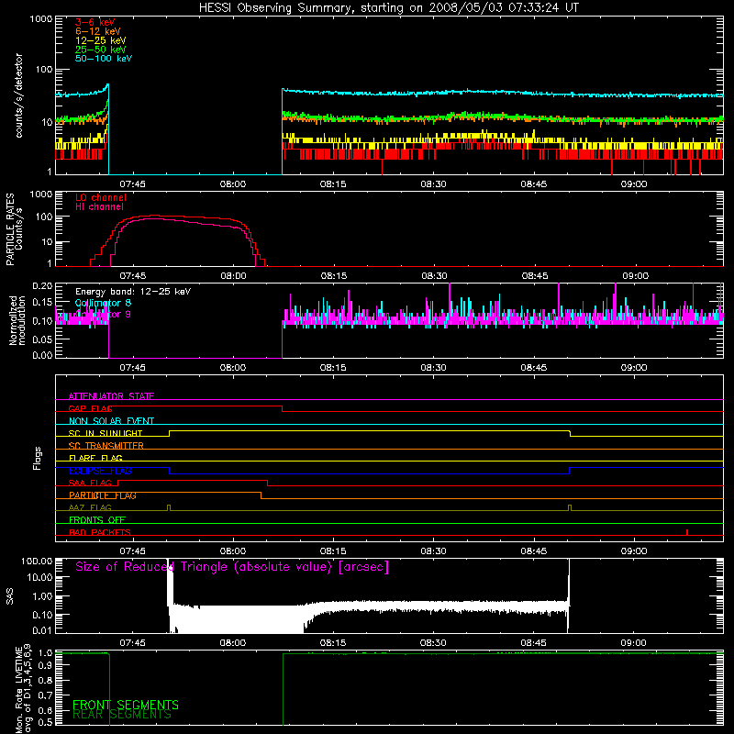
Task: Click the ATTENUATOR STATE flag label
Action: pos(111,396)
